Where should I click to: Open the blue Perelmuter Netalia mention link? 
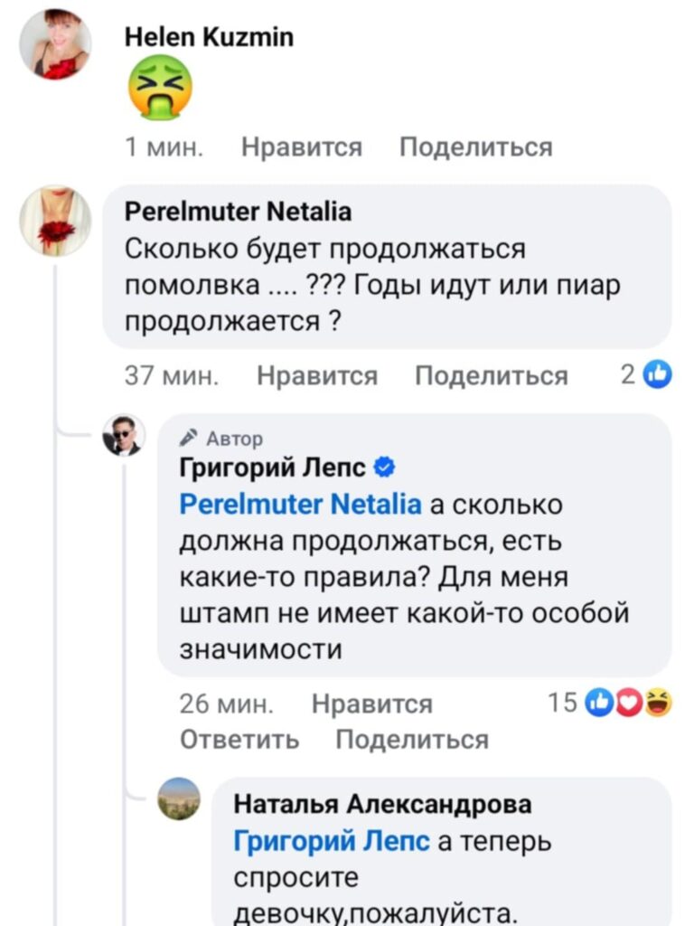pyautogui.click(x=300, y=504)
